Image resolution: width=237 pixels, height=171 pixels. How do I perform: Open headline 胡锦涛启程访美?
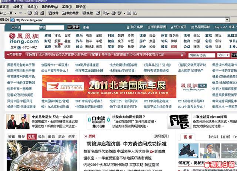point(103,144)
